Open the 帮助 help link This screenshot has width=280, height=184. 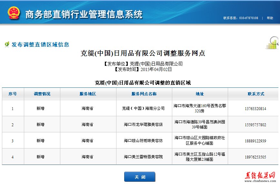pos(270,18)
